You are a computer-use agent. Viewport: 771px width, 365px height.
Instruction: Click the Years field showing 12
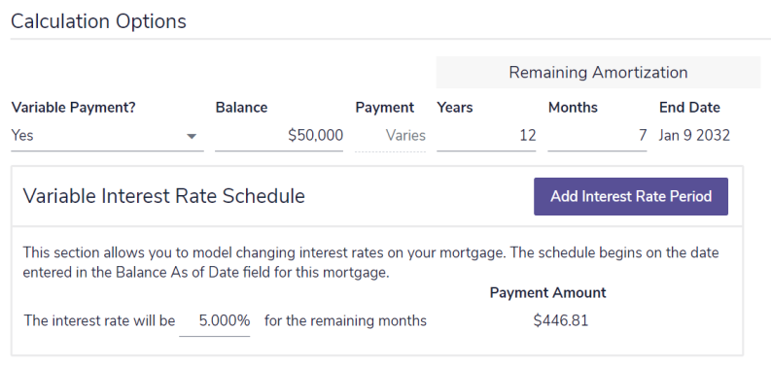point(486,136)
